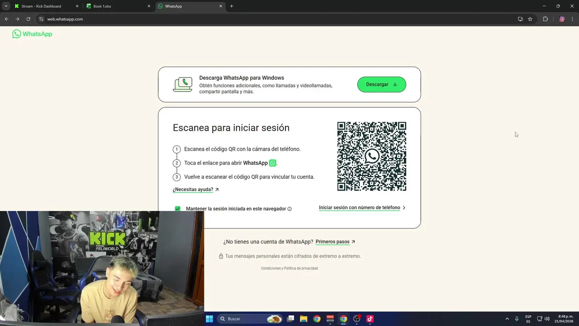Switch the ESP ES keyboard language
Viewport: 579px width, 326px height.
[x=528, y=319]
